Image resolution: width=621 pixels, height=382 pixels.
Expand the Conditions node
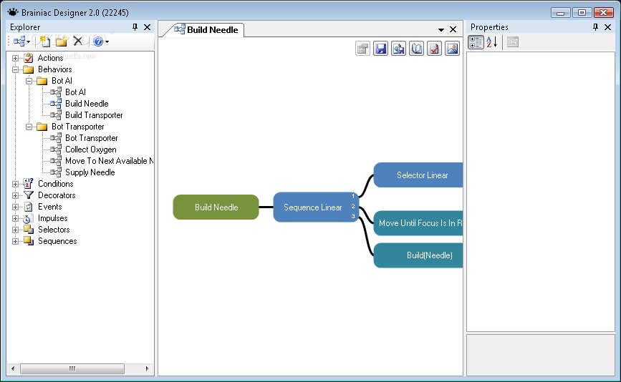point(15,185)
